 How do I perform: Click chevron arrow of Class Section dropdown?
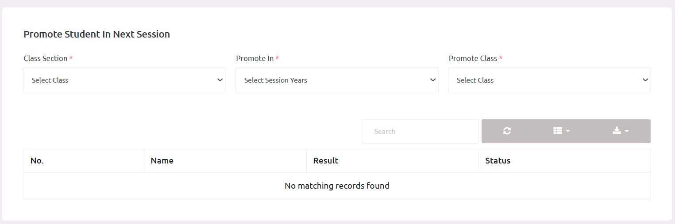click(x=220, y=80)
